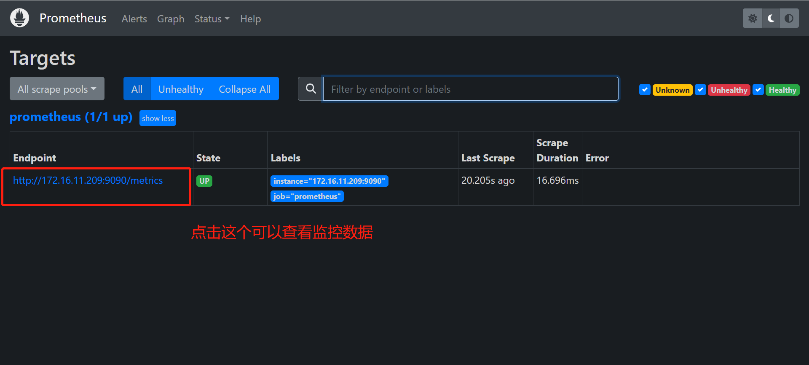
Task: Click the Prometheus flame logo icon
Action: coord(19,18)
